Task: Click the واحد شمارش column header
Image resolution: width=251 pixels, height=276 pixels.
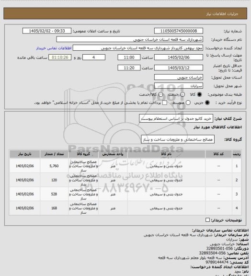Action: [x=113, y=154]
